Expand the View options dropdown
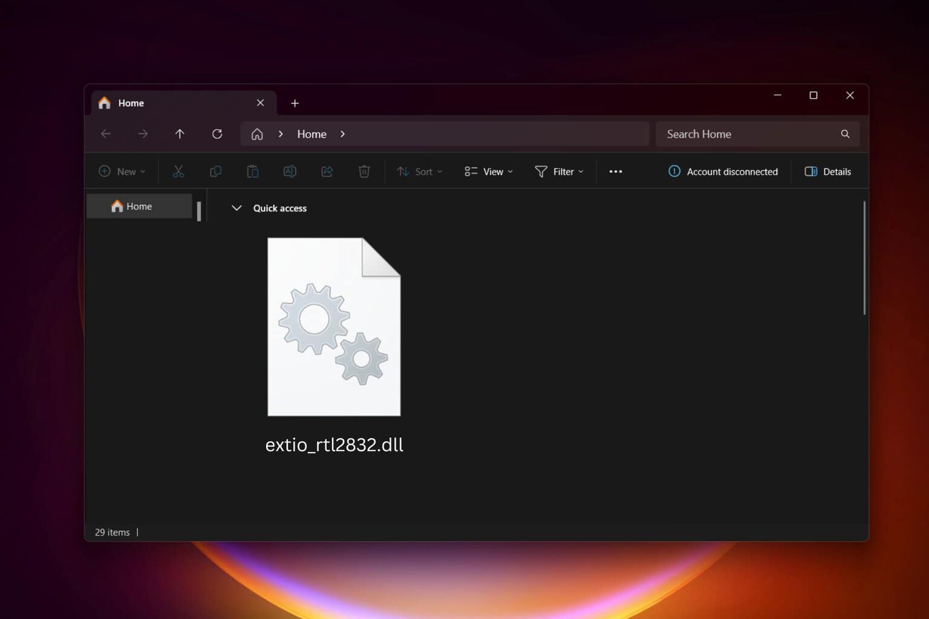Screen dimensions: 929x619 (489, 172)
